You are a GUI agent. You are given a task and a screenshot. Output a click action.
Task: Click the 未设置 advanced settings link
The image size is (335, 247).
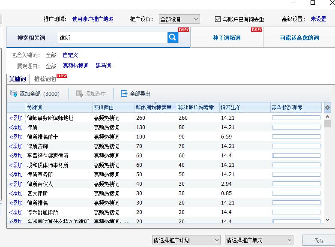(318, 19)
